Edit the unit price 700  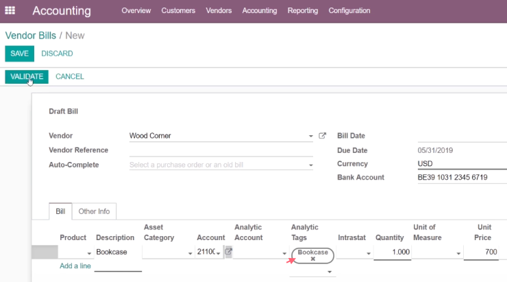click(481, 252)
